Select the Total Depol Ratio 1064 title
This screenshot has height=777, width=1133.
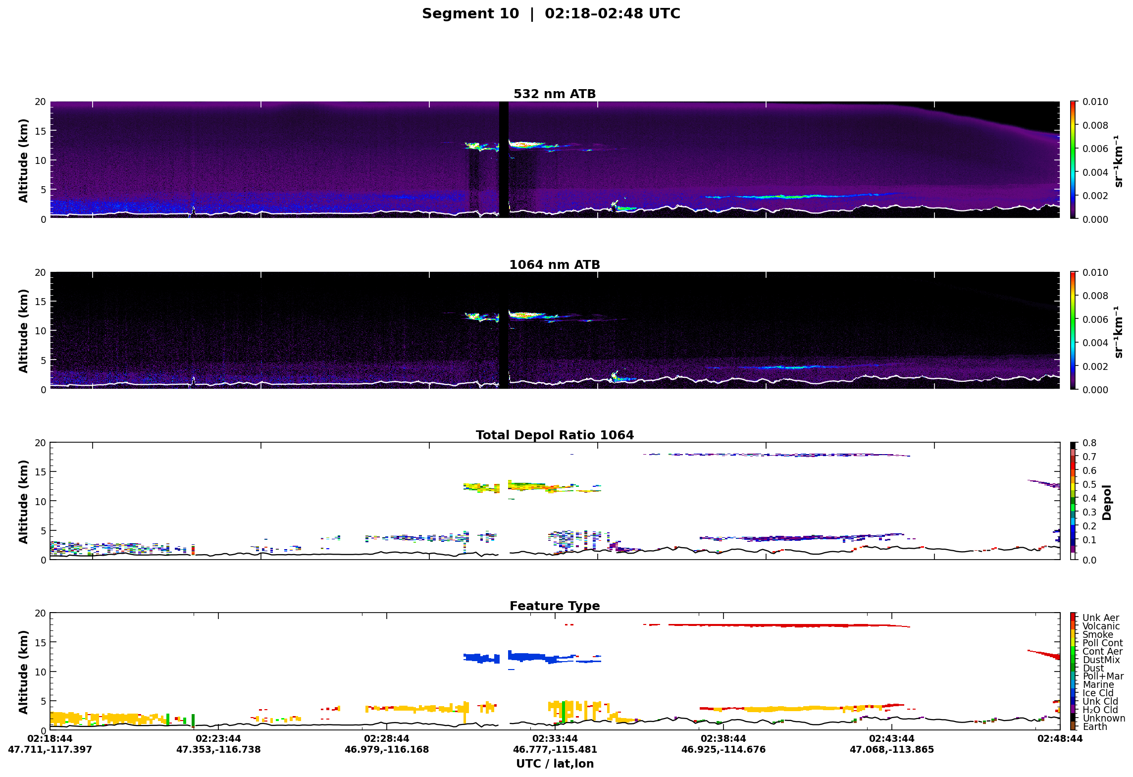click(x=555, y=435)
